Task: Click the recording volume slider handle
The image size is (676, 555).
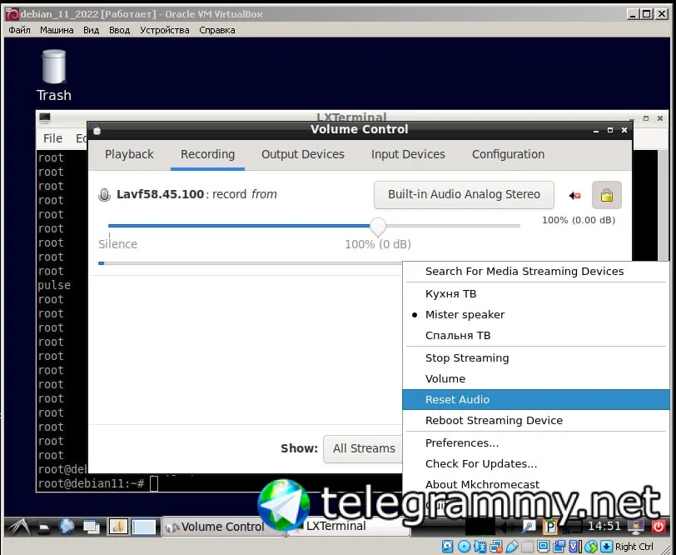Action: (x=378, y=227)
